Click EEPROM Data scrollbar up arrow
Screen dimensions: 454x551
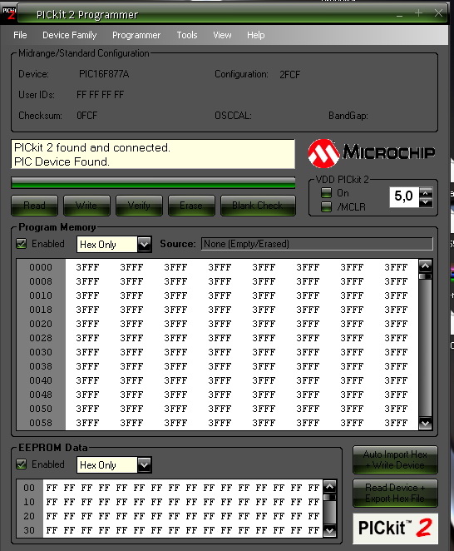[330, 487]
